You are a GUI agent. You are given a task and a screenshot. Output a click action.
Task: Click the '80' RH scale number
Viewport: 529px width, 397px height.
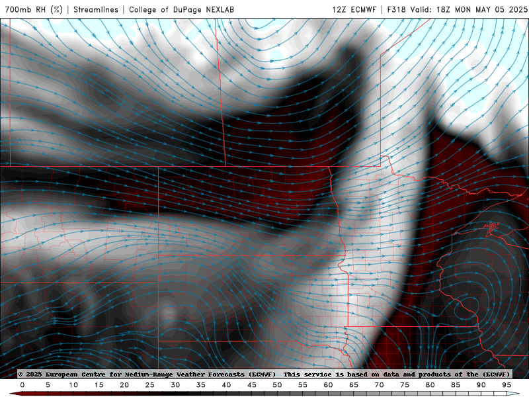tap(430, 385)
